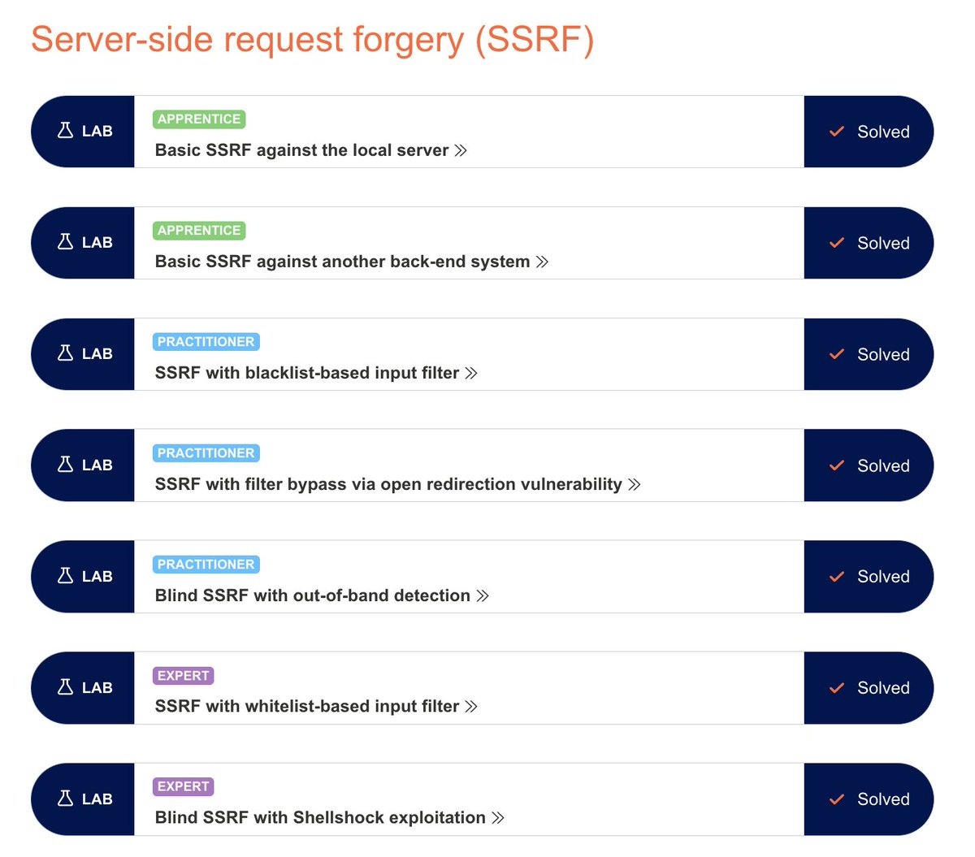The width and height of the screenshot is (975, 857).
Task: Click 'Server-side request forgery (SSRF)' heading
Action: (313, 40)
